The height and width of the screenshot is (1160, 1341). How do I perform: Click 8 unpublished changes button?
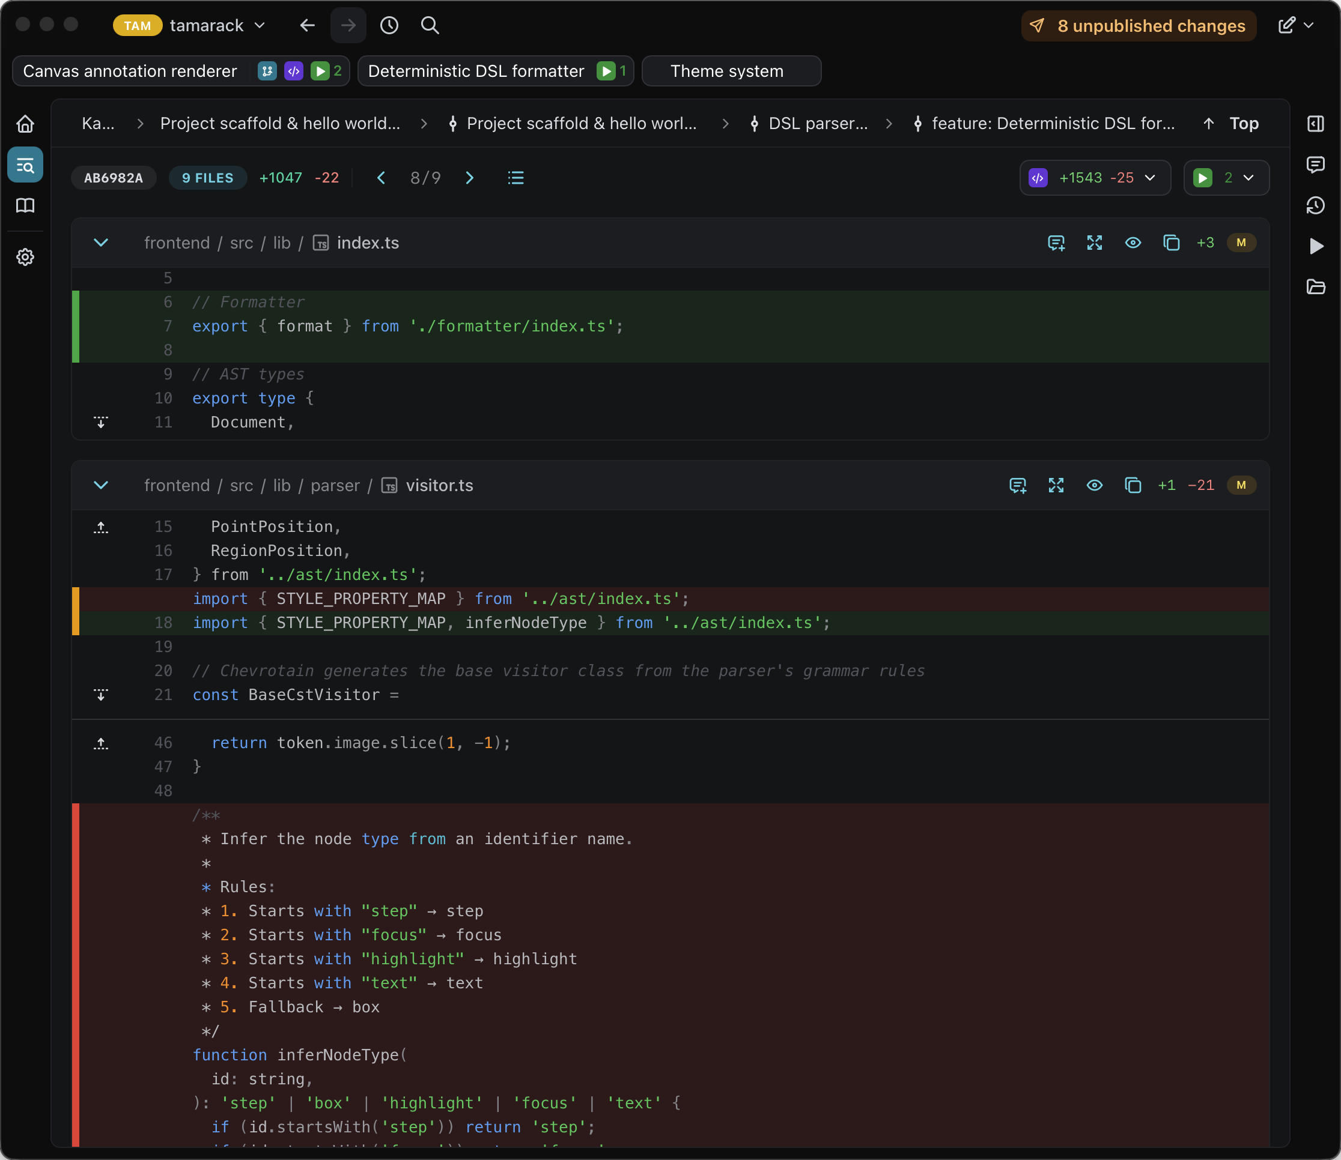[1139, 26]
